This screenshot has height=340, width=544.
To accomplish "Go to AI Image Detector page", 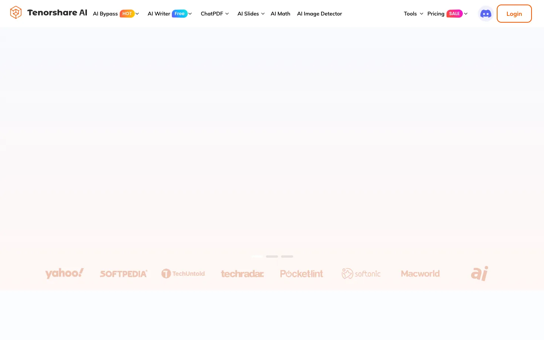I will [320, 14].
